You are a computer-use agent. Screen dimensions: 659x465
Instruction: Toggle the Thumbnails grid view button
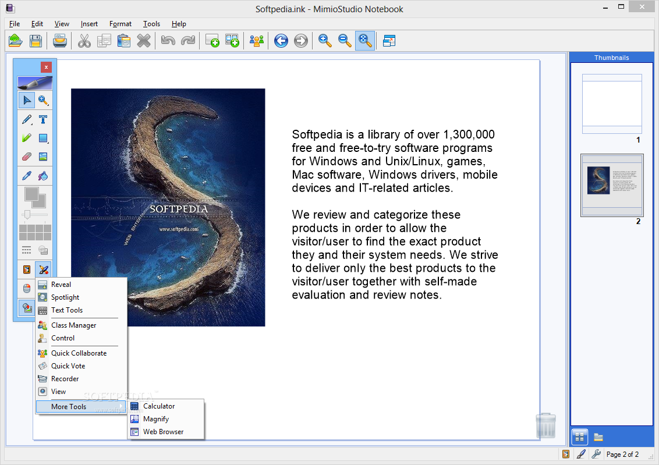click(x=579, y=436)
